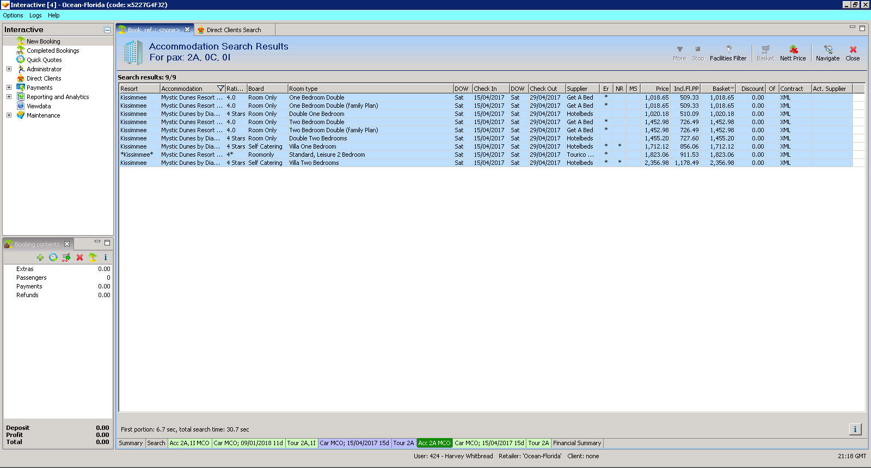Open the Options menu
Screen dimensions: 871x468
(13, 15)
